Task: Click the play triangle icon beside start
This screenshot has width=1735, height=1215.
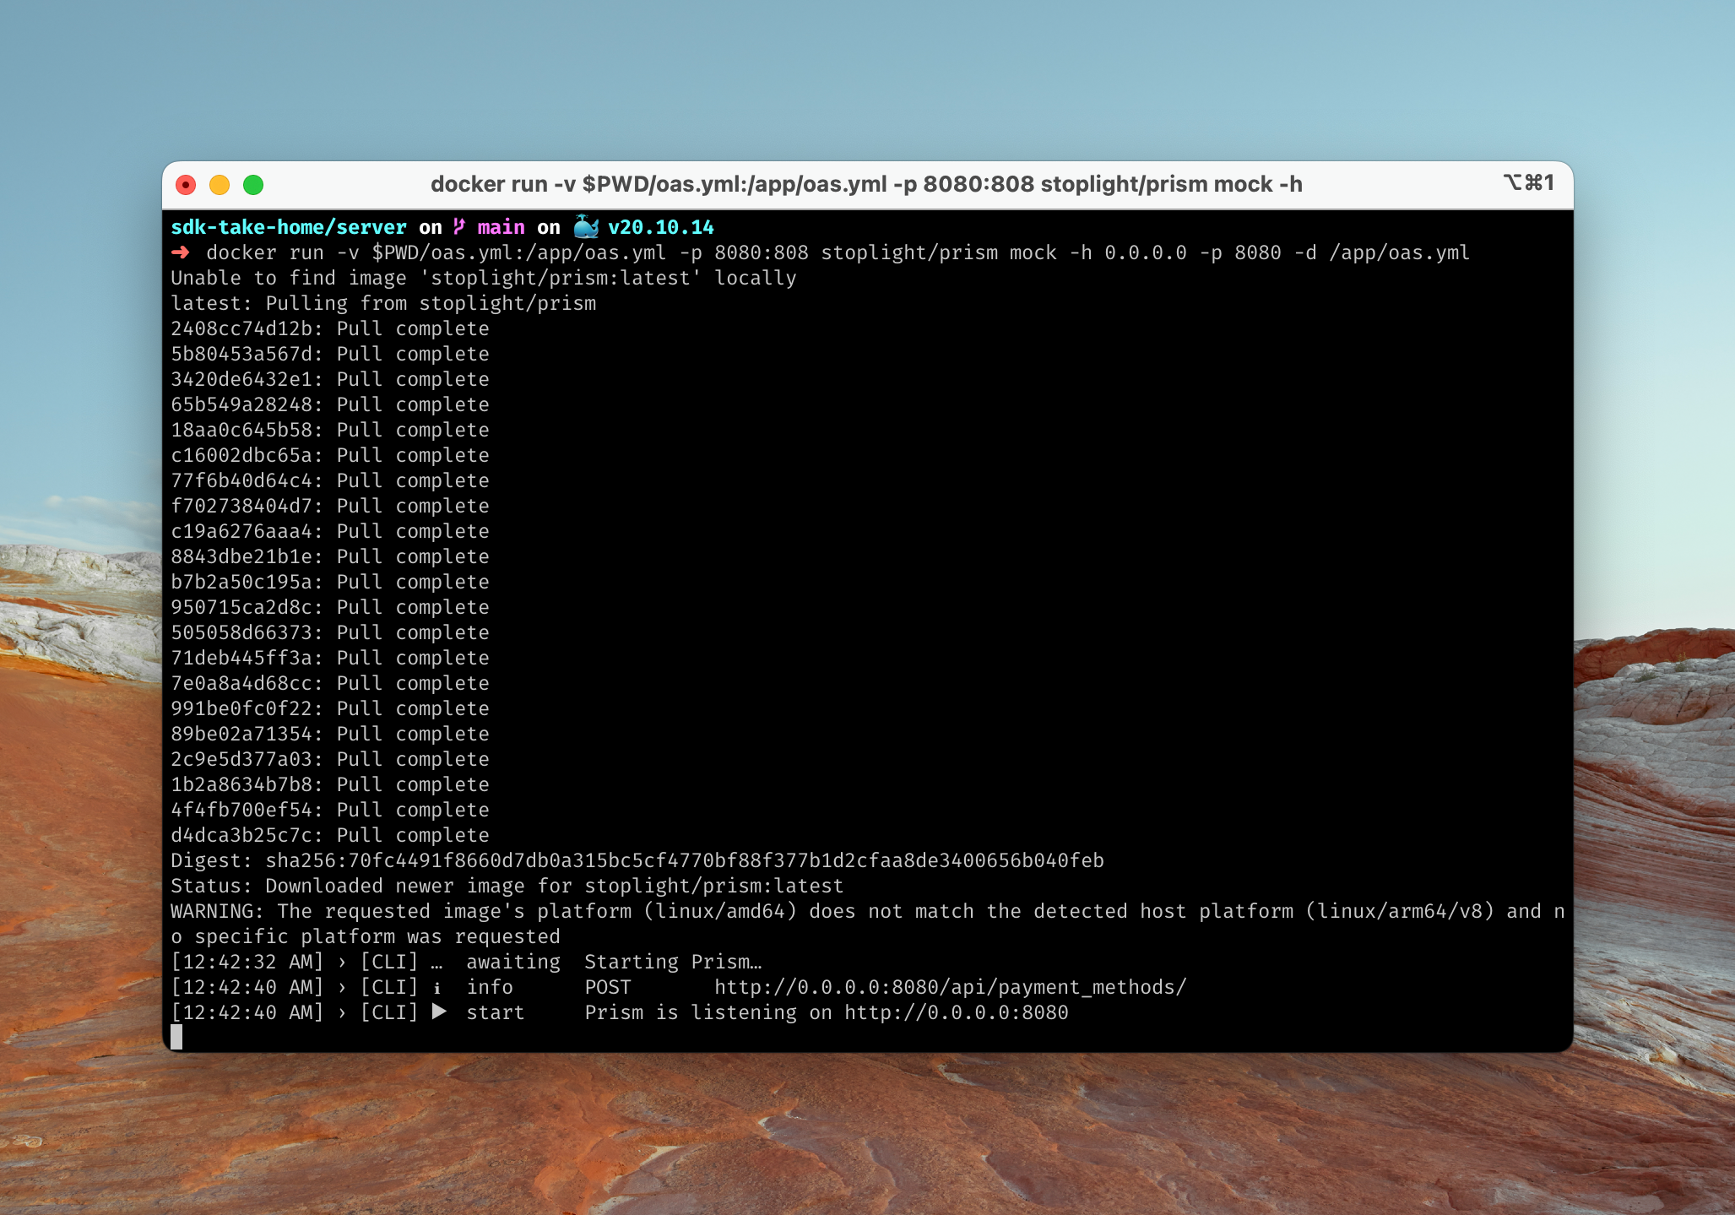Action: click(x=439, y=1012)
